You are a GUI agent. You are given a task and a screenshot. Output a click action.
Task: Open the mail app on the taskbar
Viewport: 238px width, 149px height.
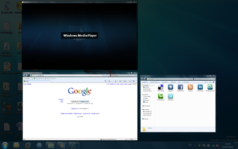point(16,145)
